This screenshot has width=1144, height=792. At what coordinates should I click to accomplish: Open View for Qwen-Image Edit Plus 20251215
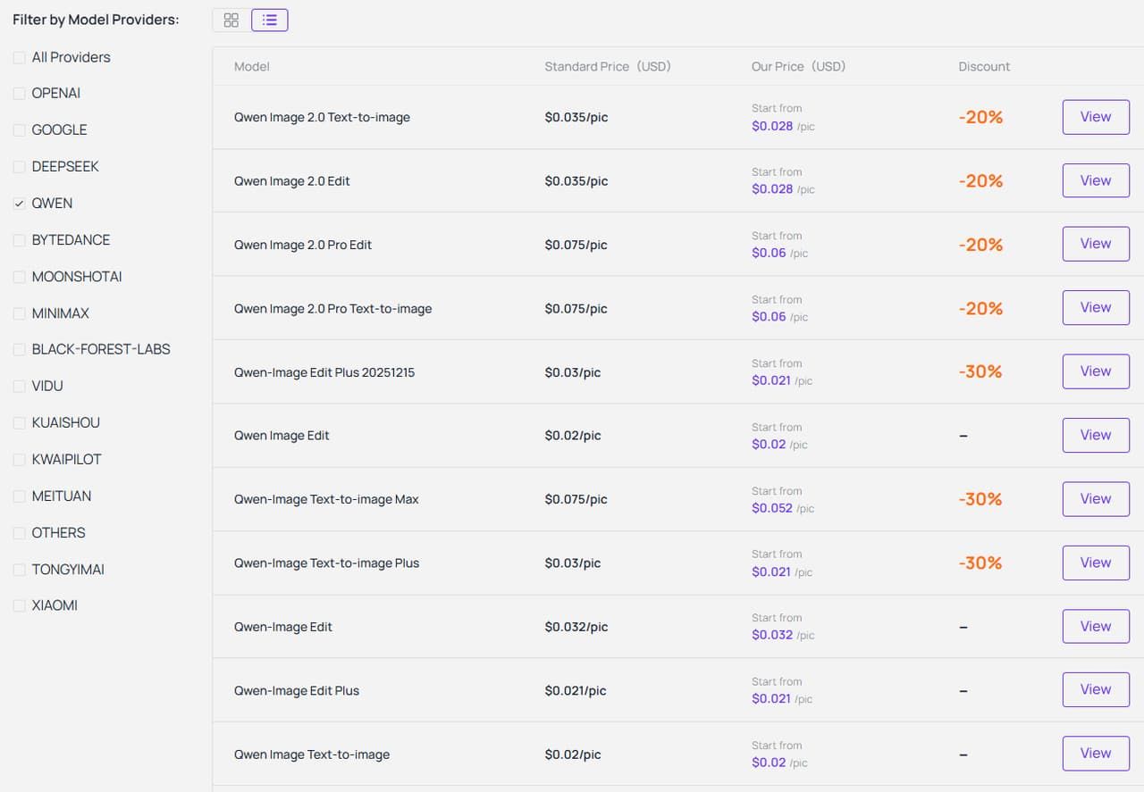(x=1095, y=371)
